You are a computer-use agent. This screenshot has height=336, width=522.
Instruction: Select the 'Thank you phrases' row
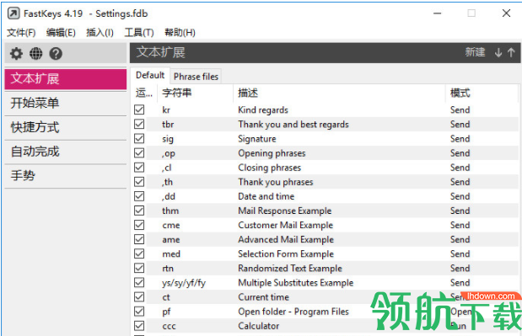[x=326, y=182]
